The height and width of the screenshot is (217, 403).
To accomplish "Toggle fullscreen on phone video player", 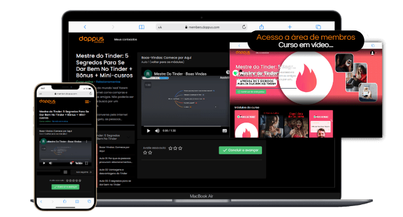I will (x=86, y=163).
